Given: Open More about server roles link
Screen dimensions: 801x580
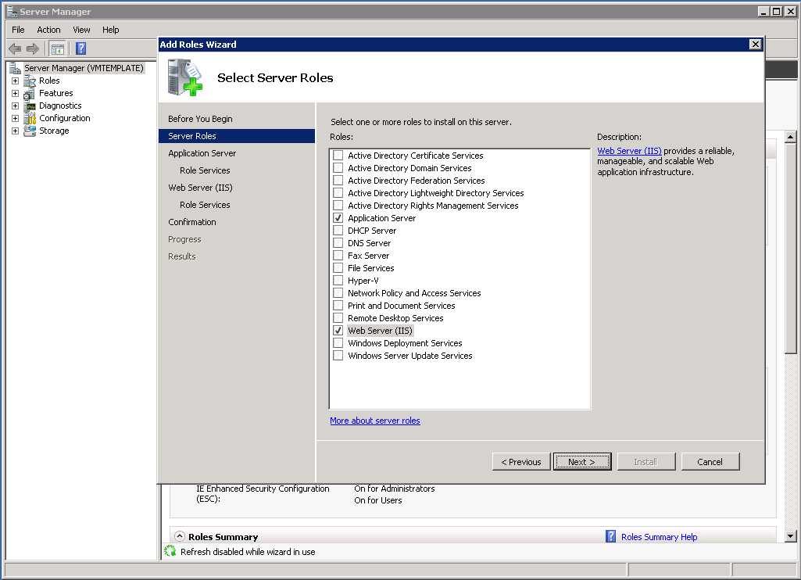Looking at the screenshot, I should point(375,421).
